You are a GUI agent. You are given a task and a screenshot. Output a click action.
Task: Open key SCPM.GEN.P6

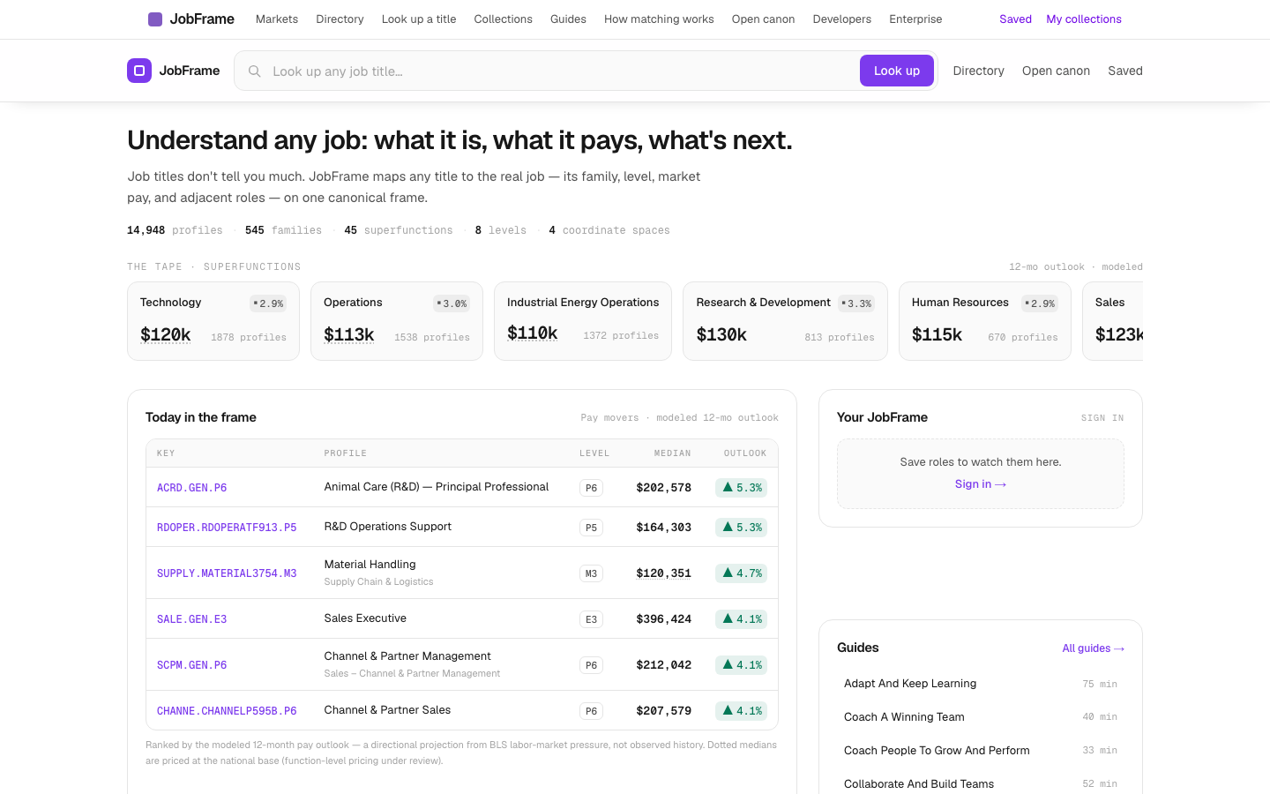pos(191,665)
